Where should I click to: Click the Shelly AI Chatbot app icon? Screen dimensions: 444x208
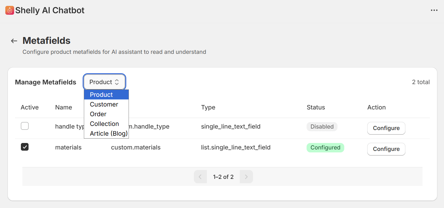click(x=10, y=11)
